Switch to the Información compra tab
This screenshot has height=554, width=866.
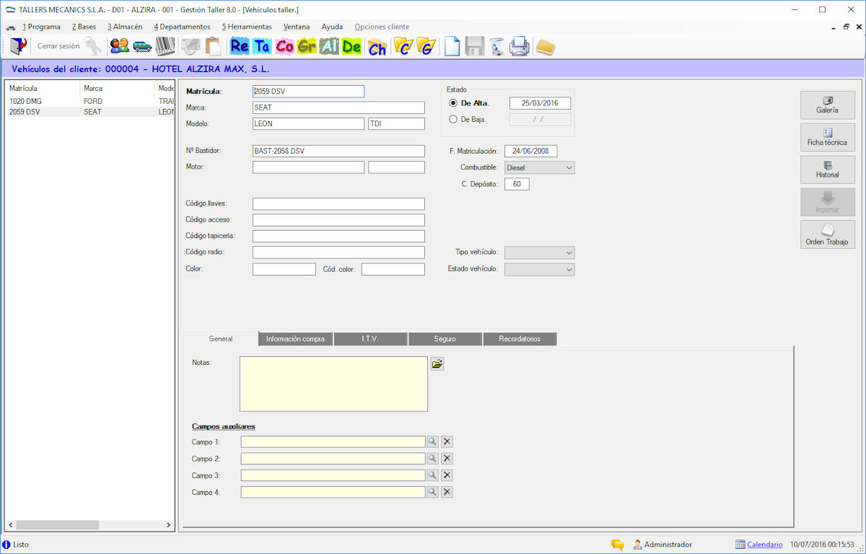[x=295, y=339]
